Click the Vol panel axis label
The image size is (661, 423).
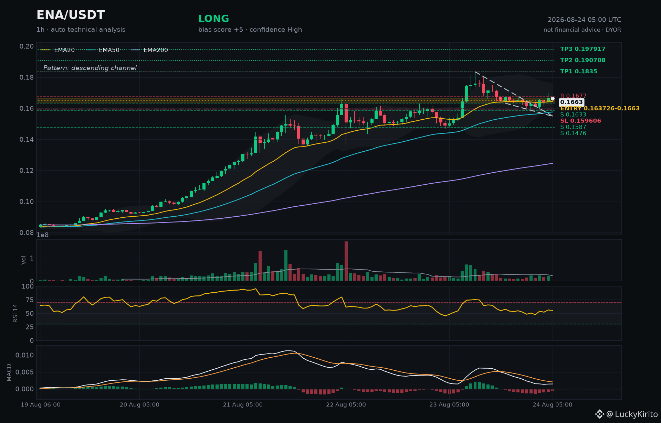[x=24, y=260]
